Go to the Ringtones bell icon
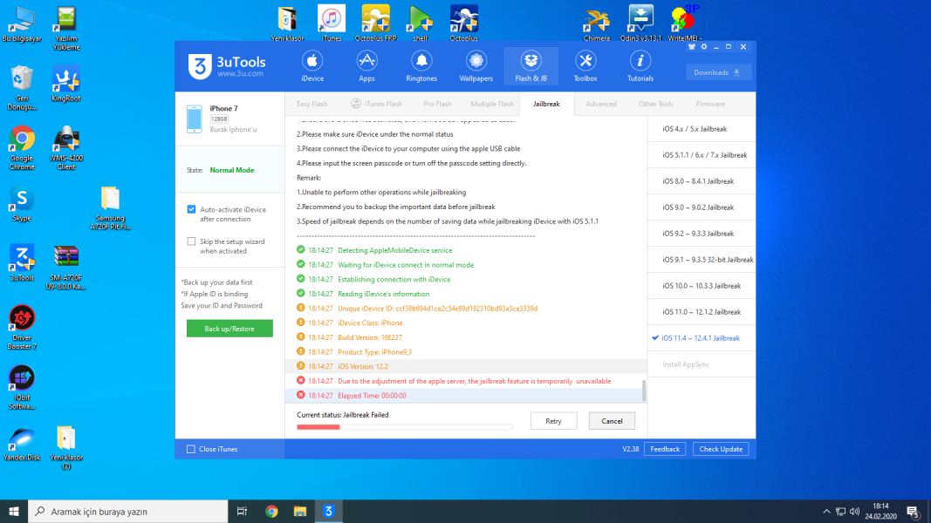The image size is (931, 523). pos(421,65)
